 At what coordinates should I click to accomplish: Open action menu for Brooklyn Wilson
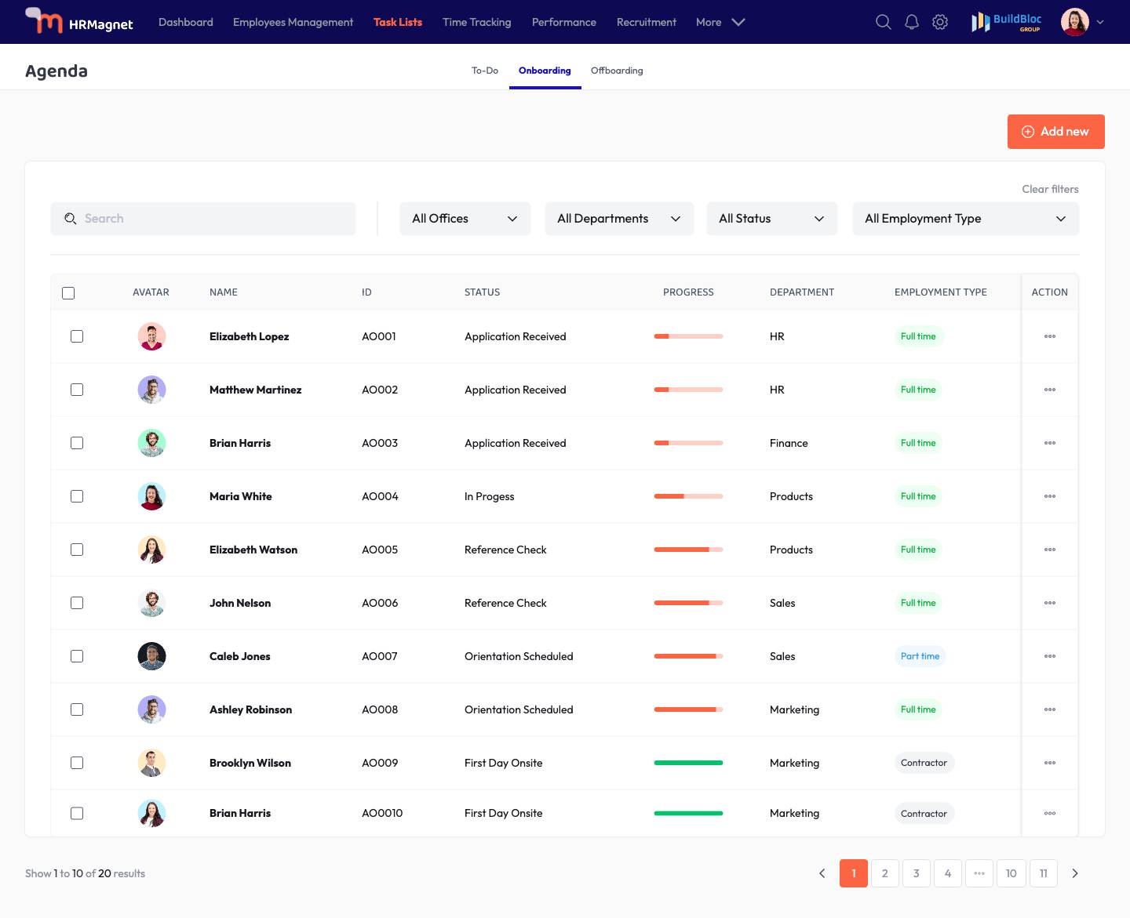(x=1050, y=763)
